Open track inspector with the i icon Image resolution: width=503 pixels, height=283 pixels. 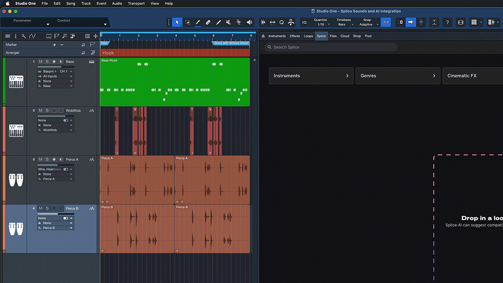tap(16, 36)
